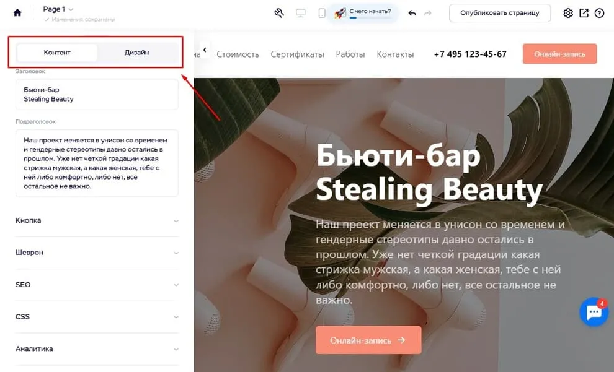Click the home icon in the top bar

point(17,13)
